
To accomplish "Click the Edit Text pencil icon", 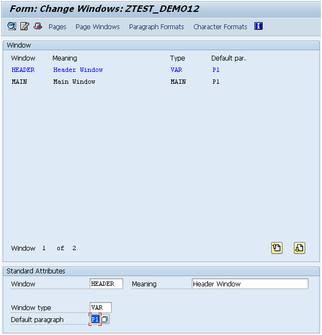I will click(x=24, y=26).
